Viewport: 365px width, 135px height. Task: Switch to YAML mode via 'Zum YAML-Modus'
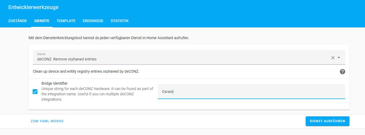[47, 121]
